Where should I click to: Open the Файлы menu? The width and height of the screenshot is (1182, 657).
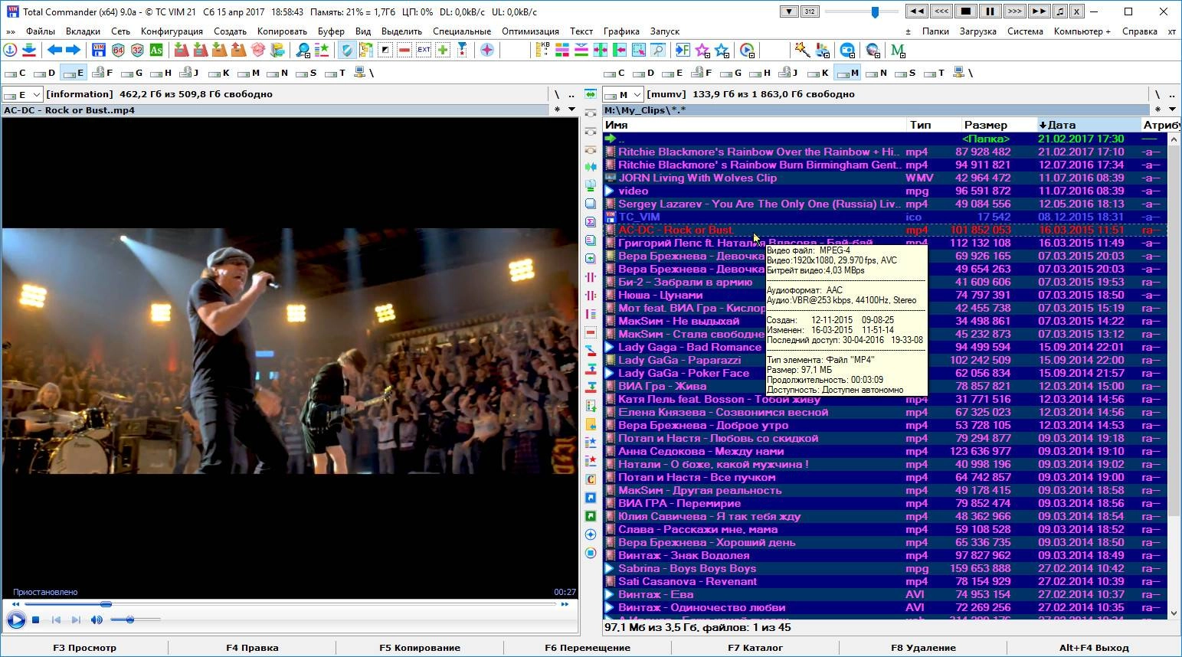click(41, 31)
